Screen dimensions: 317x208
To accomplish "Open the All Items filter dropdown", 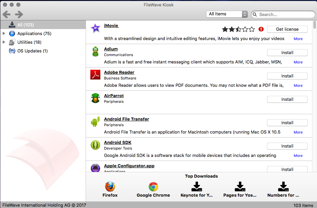I will (227, 14).
